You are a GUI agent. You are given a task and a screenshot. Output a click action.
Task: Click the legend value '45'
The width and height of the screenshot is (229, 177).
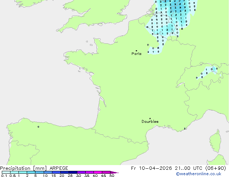pyautogui.click(x=103, y=176)
